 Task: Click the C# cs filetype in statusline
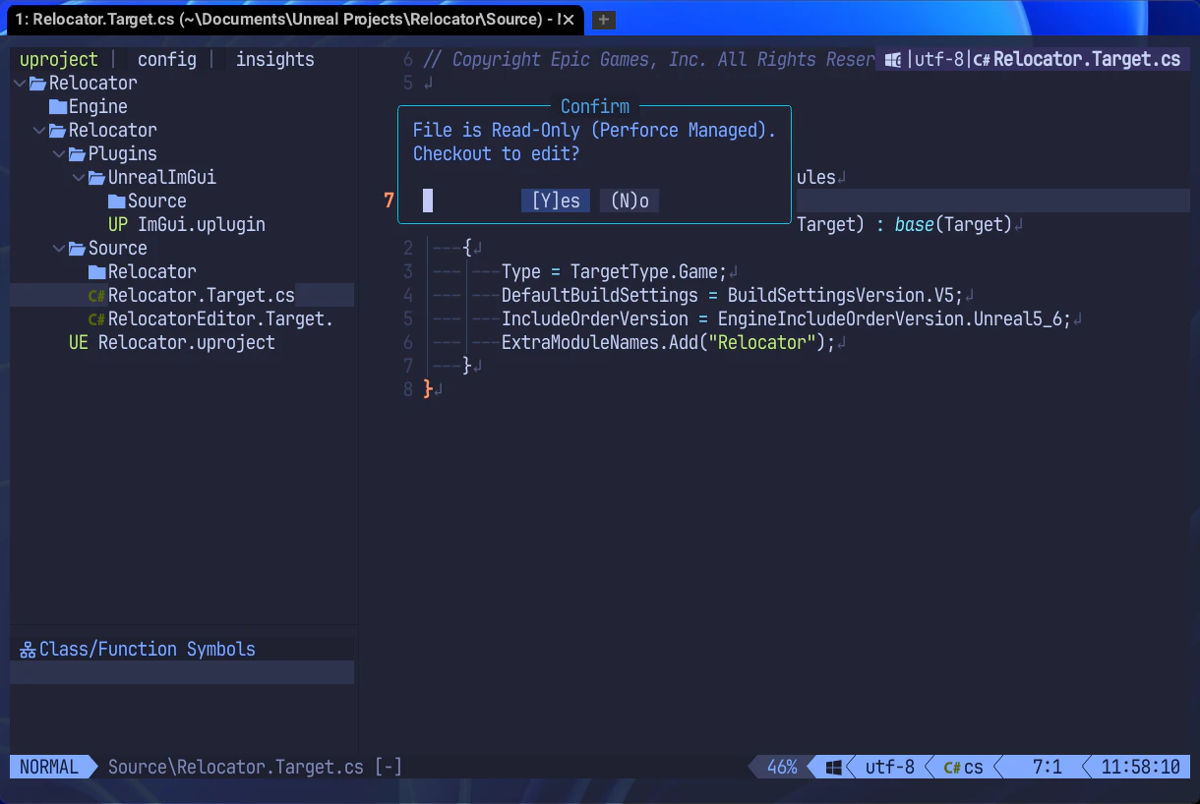(964, 768)
